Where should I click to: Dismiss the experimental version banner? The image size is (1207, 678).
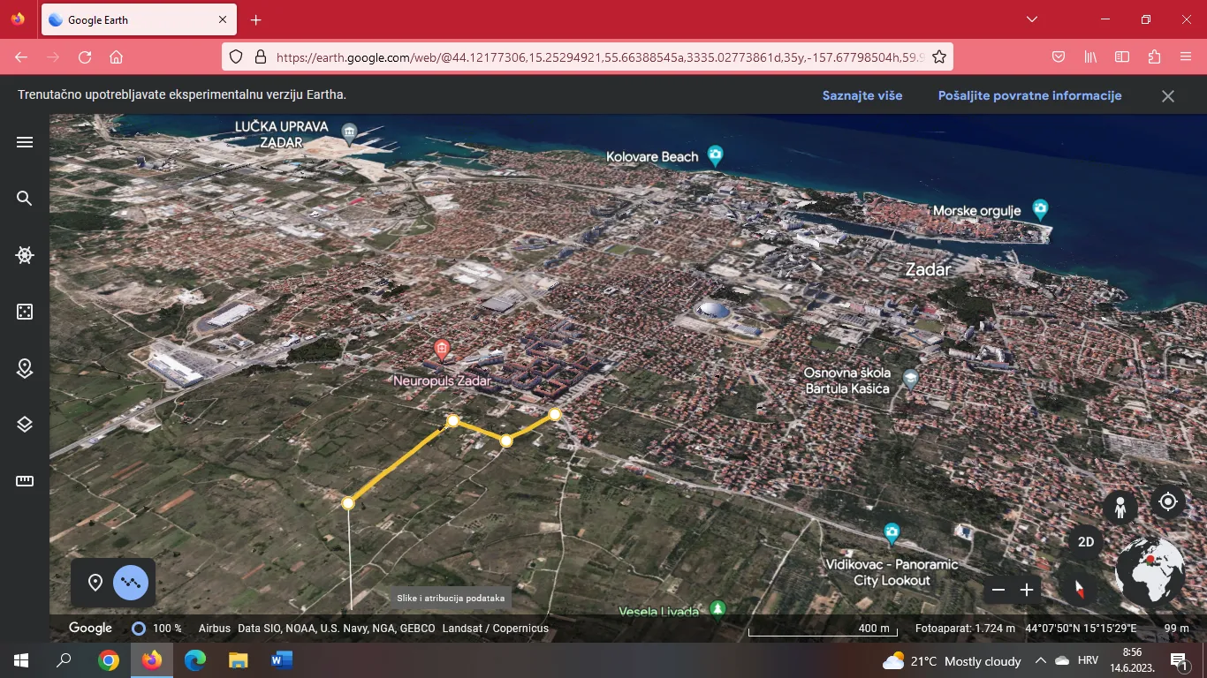[x=1168, y=96]
